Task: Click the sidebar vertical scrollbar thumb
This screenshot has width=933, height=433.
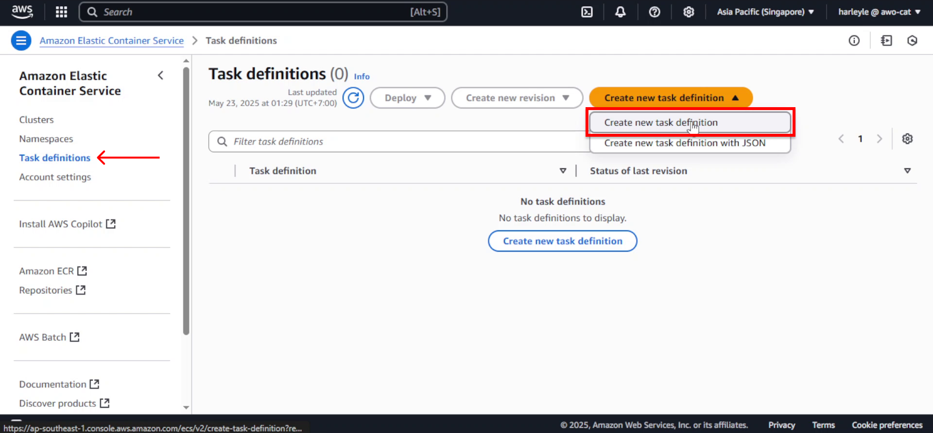Action: click(x=186, y=201)
